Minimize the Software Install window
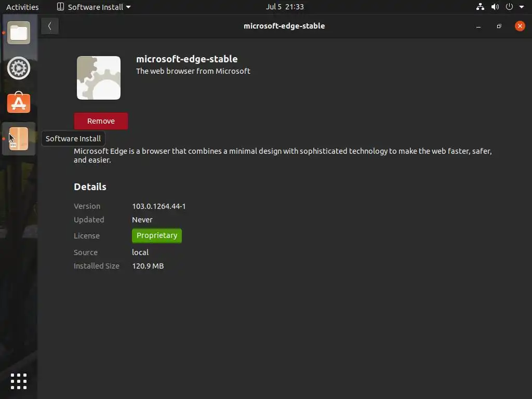 pos(478,26)
